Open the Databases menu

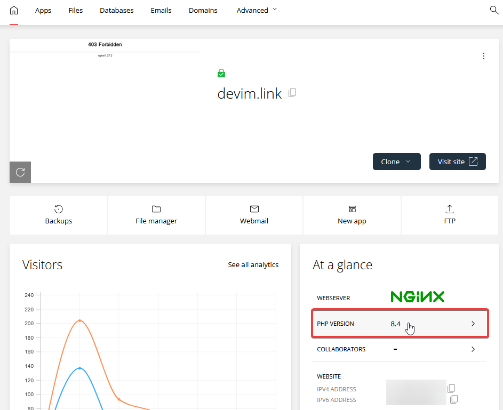click(117, 10)
